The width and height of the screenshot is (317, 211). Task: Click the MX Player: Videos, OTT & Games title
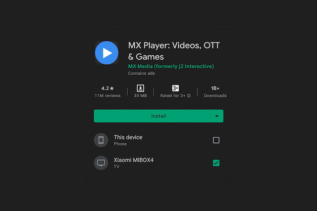coord(174,51)
